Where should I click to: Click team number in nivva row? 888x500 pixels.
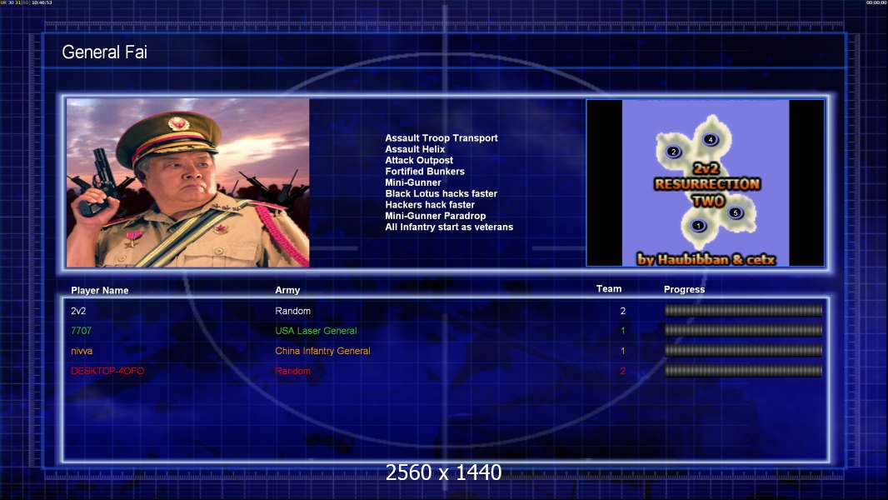point(622,351)
